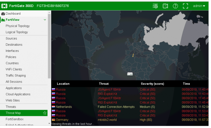The image size is (211, 128).
Task: Click the FortiView chart icon
Action: (3, 20)
